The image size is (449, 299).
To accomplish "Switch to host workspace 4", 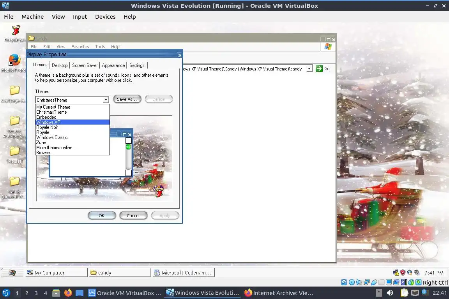I will (x=46, y=293).
